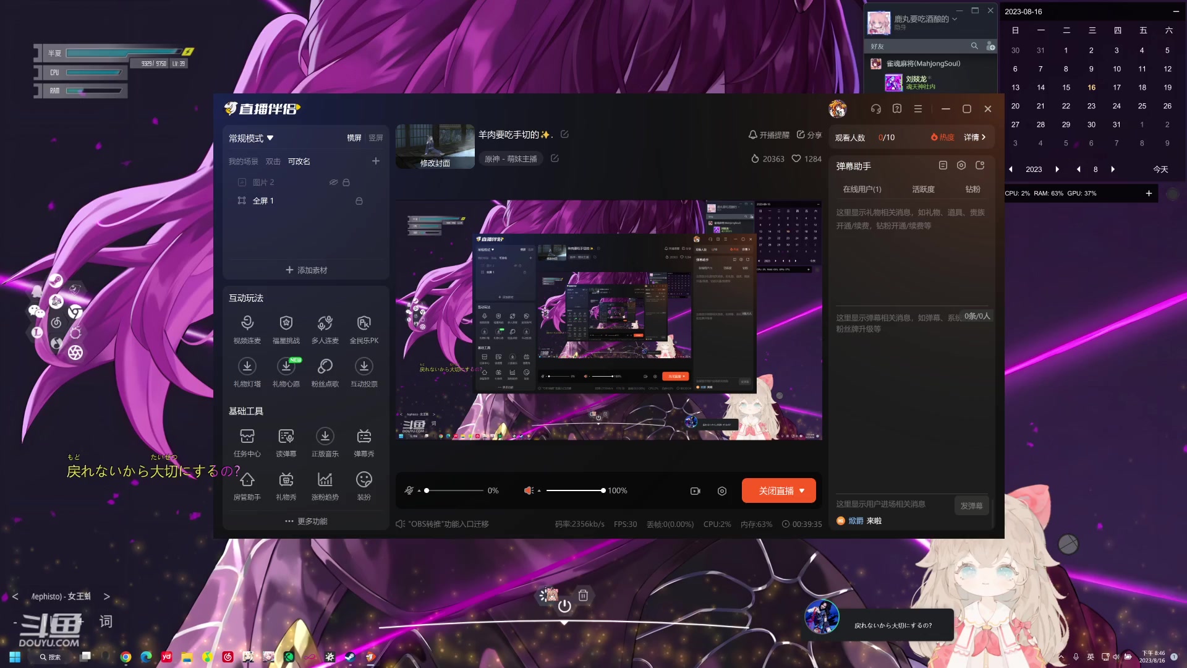Screen dimensions: 1187x668
Task: Open danmaku assistant list icon
Action: tap(943, 165)
